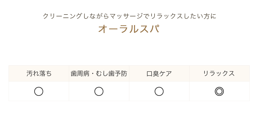Click the スパ characters in the title

pos(149,29)
